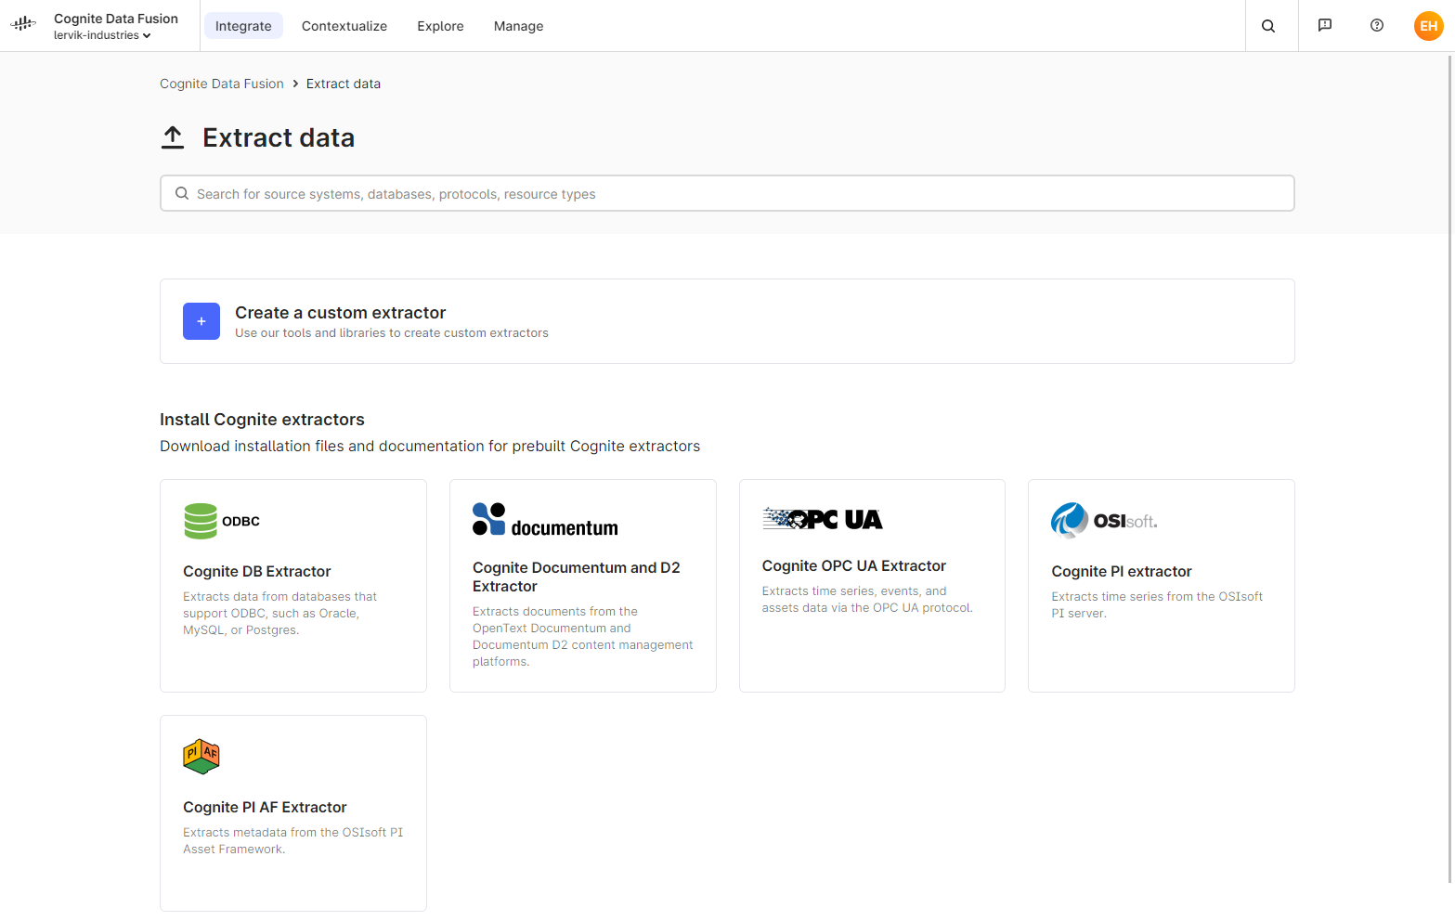Open the global search magnifier icon

(x=1268, y=26)
